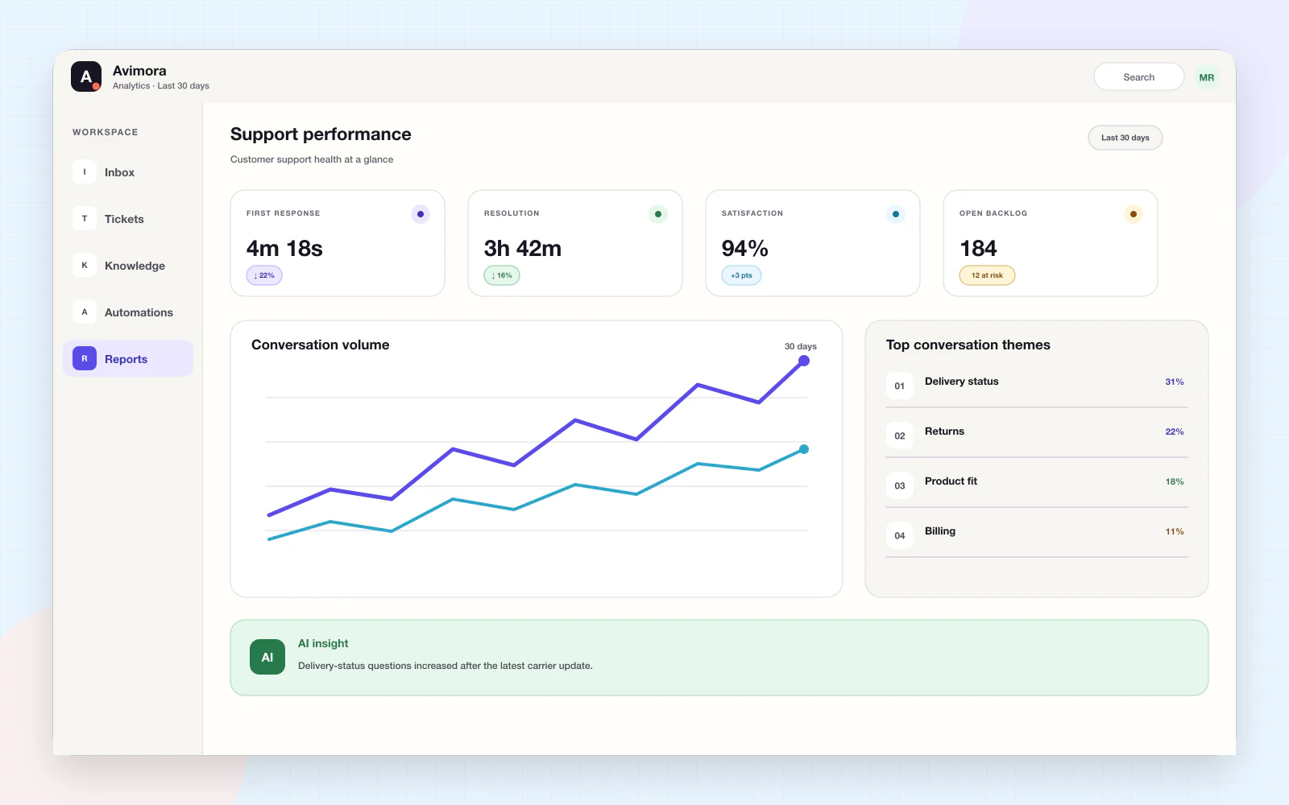Click the 11% Billing percentage
1289x805 pixels.
click(x=1174, y=532)
